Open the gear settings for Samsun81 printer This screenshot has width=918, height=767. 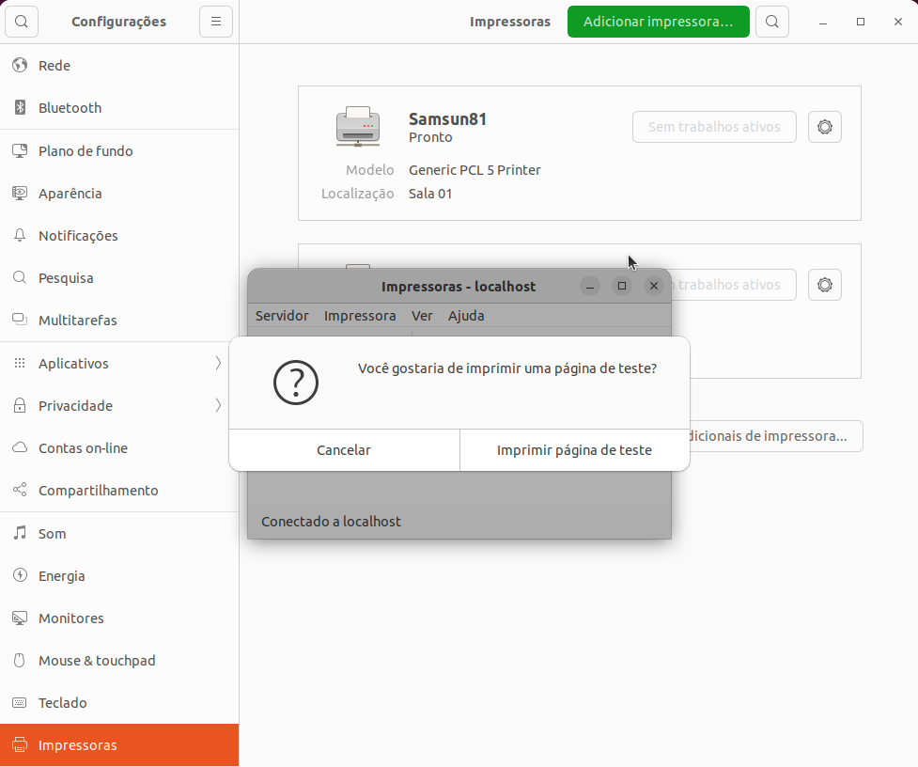click(x=825, y=127)
